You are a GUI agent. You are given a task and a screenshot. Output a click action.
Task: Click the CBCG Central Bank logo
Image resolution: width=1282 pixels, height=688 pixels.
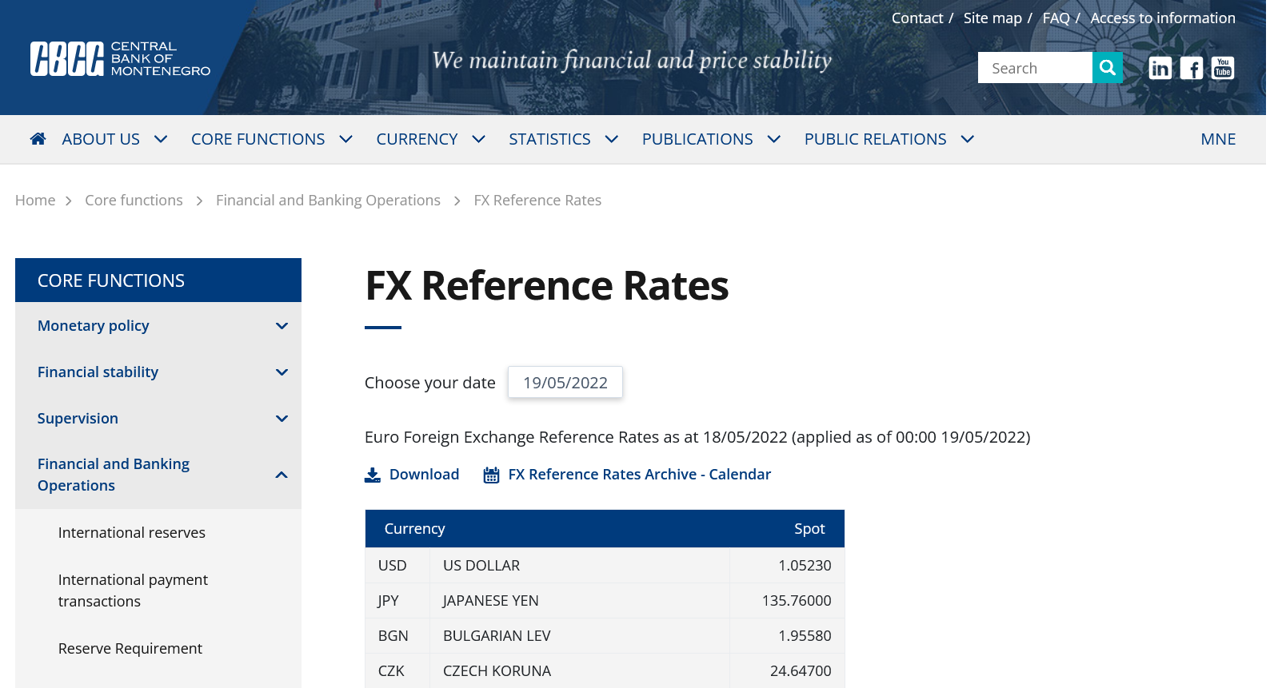[x=120, y=58]
